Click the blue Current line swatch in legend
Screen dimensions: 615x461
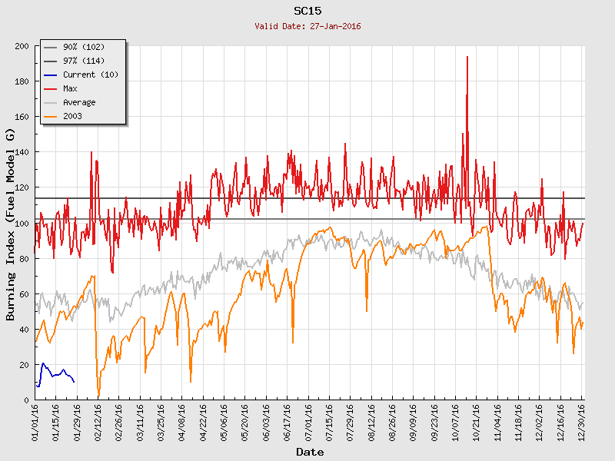point(51,75)
